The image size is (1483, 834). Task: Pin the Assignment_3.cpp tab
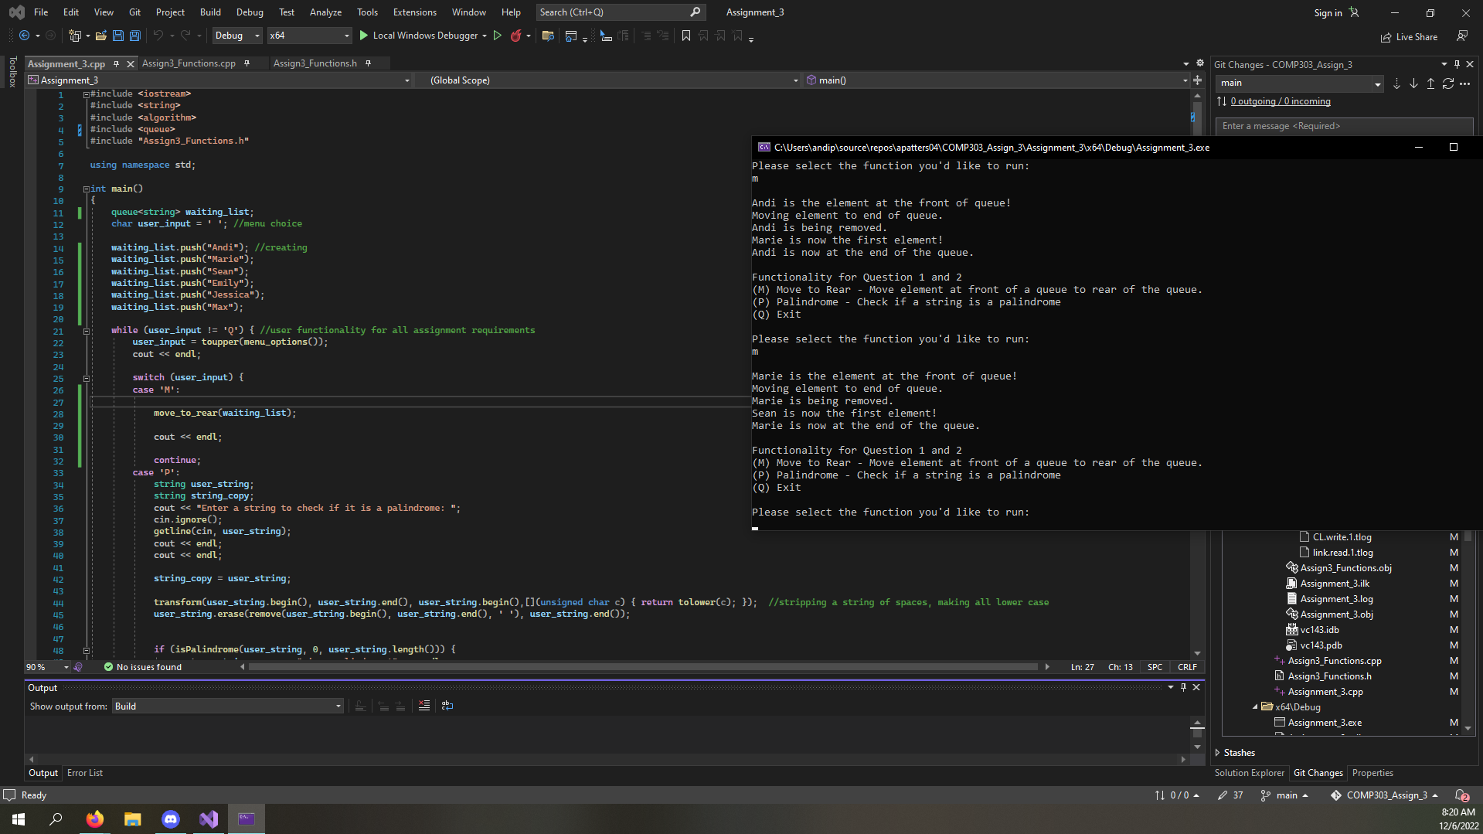[x=116, y=63]
